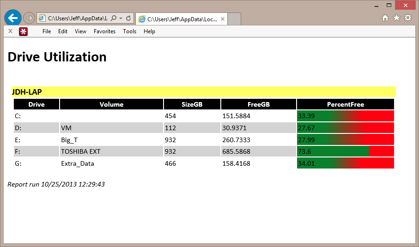Click the C: drive cell

(x=36, y=116)
